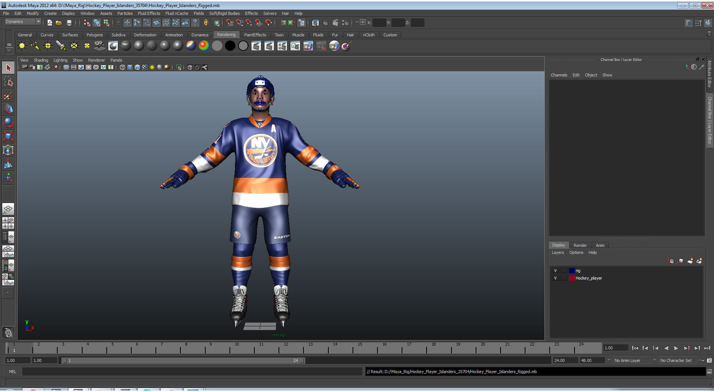714x392 pixels.
Task: Open the viewport Shading menu
Action: pos(41,60)
